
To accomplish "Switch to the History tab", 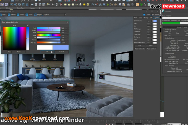I will point(146,18).
